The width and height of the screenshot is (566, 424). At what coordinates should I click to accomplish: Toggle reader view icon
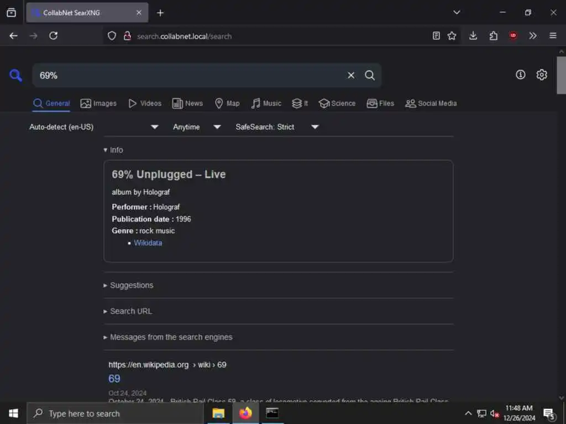436,36
